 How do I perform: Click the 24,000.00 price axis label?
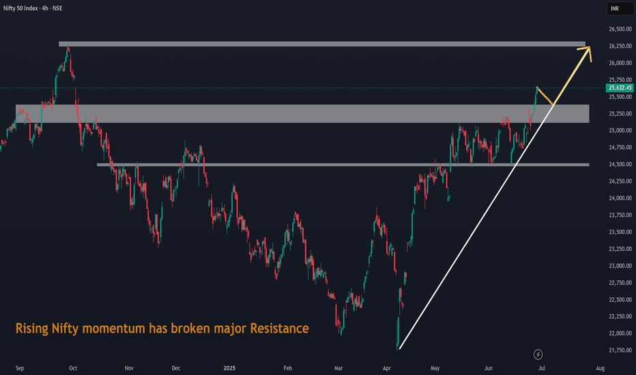(x=620, y=198)
